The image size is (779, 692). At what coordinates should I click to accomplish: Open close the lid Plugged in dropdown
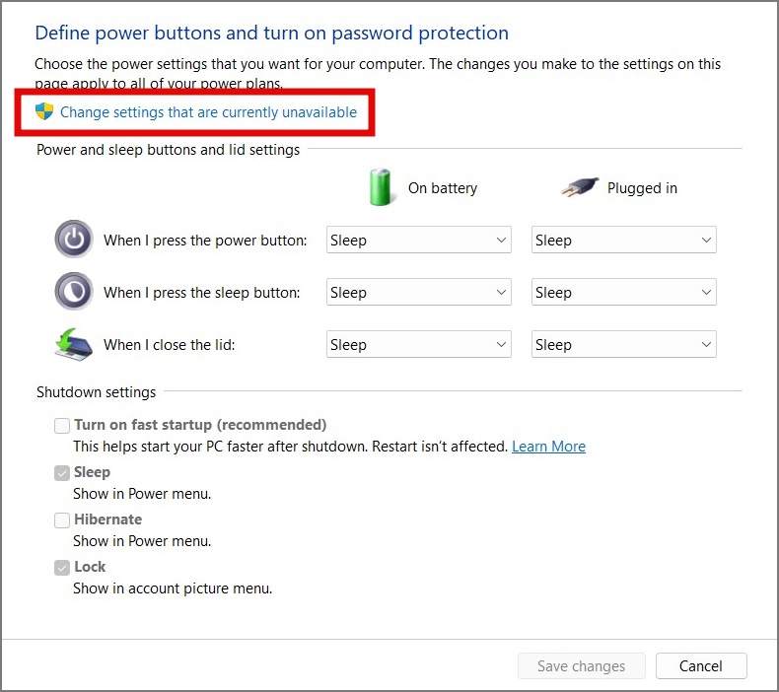[x=623, y=344]
